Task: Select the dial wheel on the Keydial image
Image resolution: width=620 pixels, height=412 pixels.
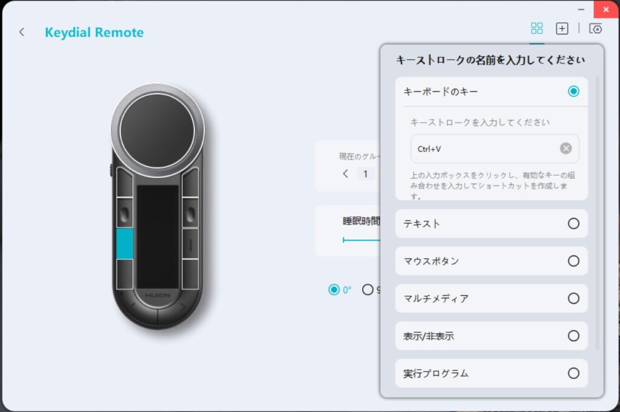Action: pos(157,130)
